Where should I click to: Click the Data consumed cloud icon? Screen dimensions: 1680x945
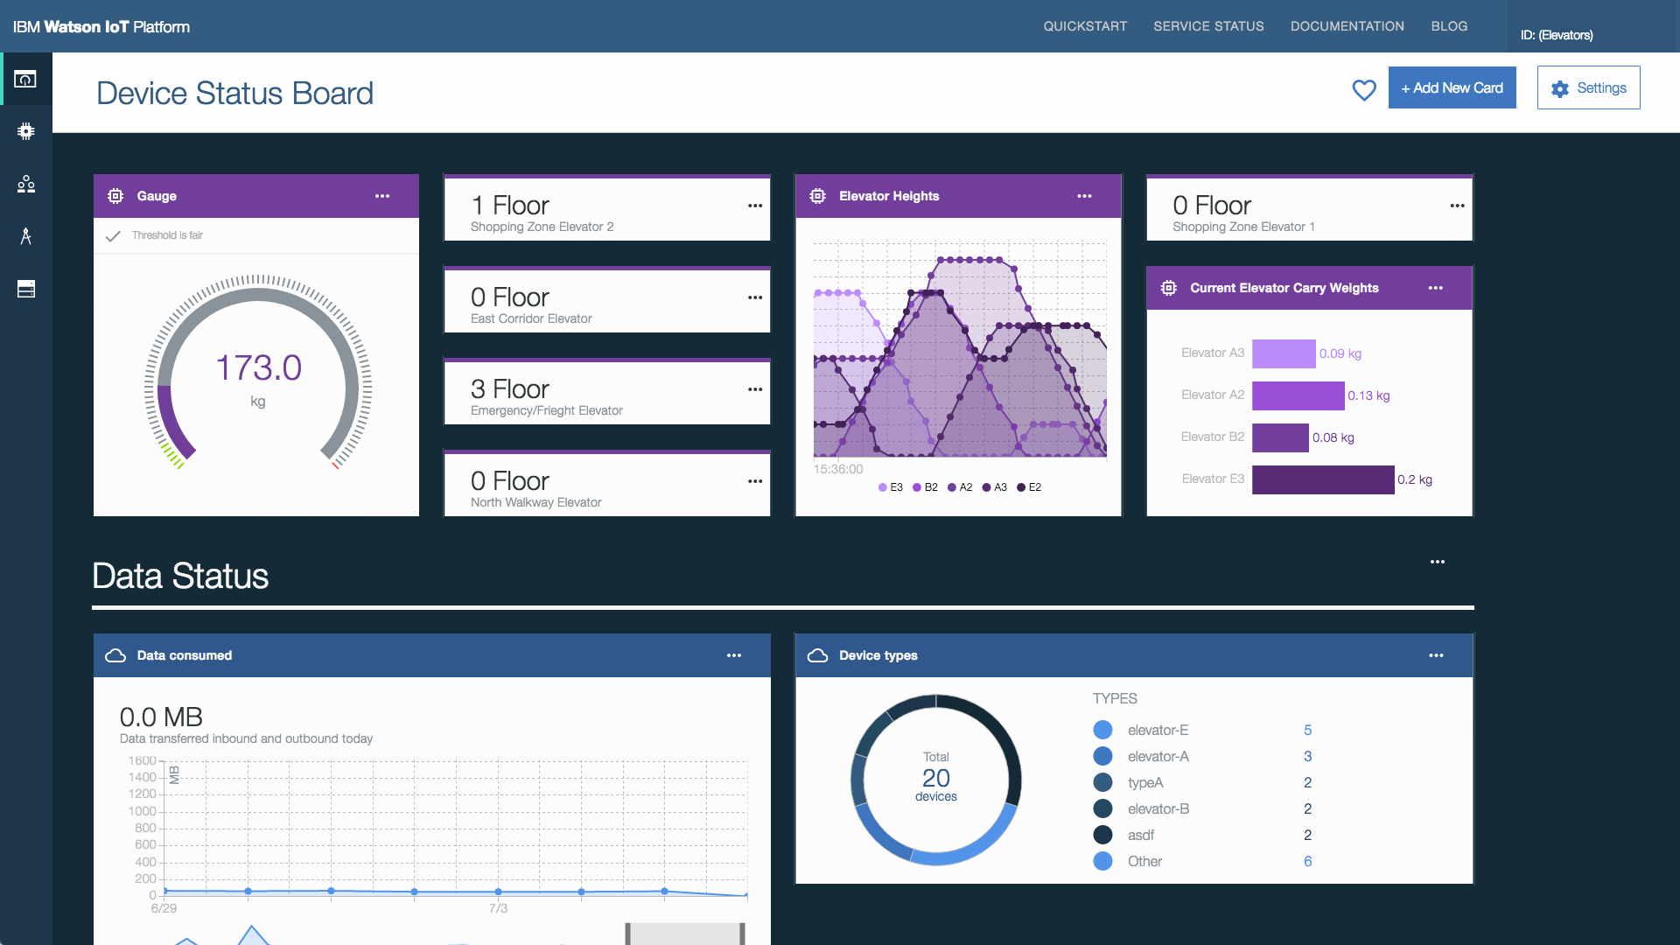[x=115, y=655]
